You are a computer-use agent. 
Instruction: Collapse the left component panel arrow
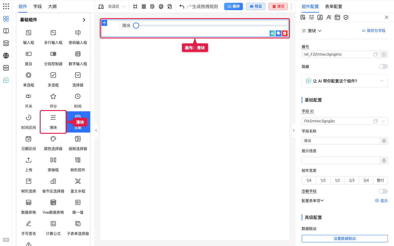pos(96,130)
